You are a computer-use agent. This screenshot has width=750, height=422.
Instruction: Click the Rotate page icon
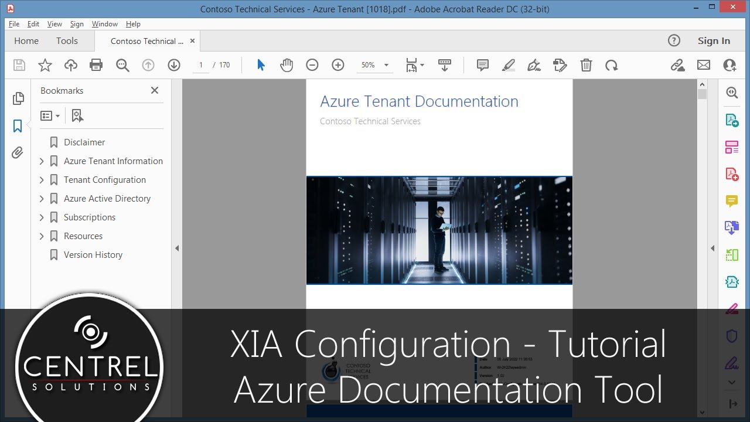click(612, 65)
